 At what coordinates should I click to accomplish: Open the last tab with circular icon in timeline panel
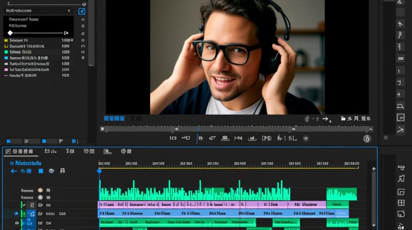click(x=126, y=151)
